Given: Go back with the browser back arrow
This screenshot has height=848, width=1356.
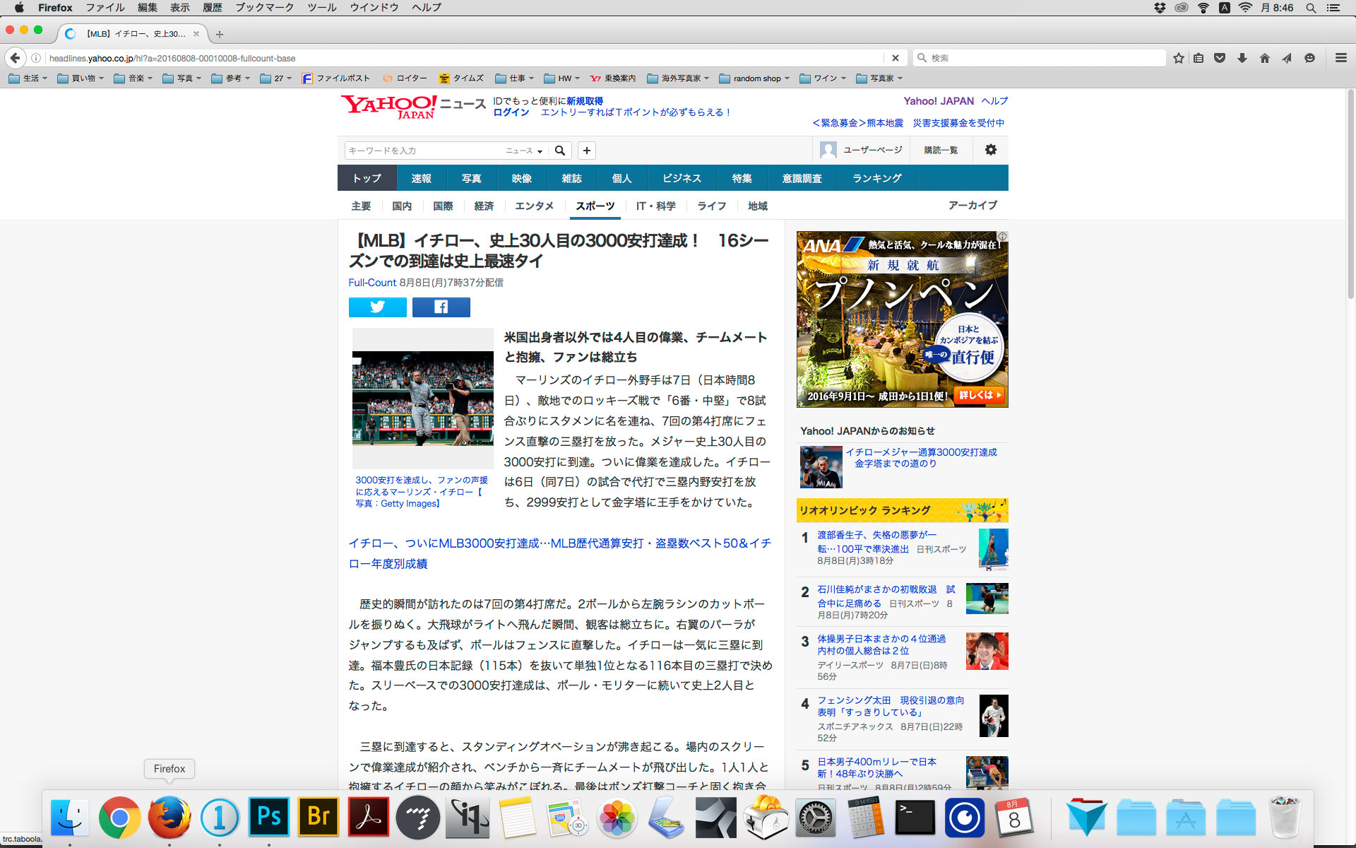Looking at the screenshot, I should pyautogui.click(x=15, y=58).
